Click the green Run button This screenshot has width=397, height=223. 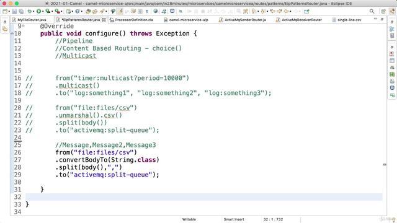click(x=38, y=11)
